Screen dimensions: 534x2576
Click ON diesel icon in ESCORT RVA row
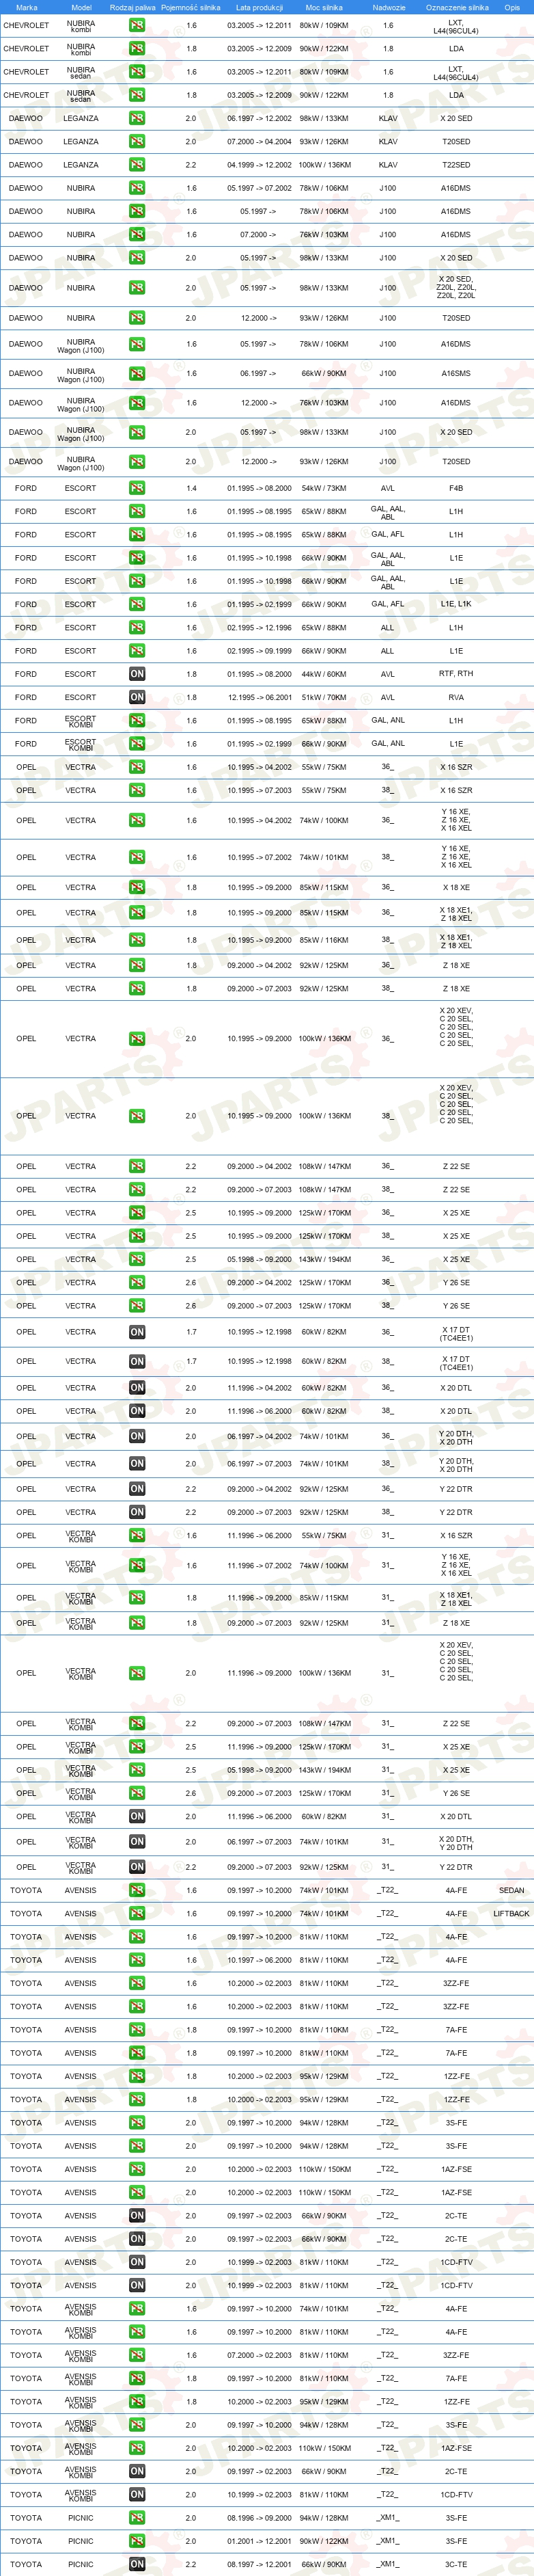point(137,697)
